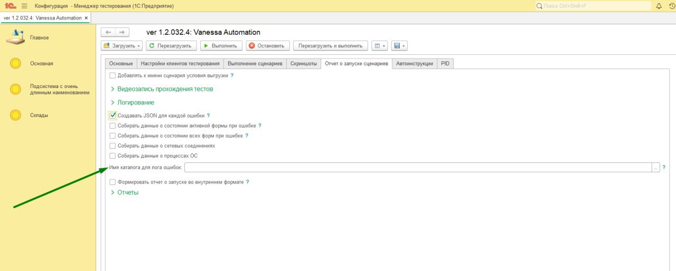676x271 pixels.
Task: Open the long-named Подсистема icon
Action: pos(15,89)
